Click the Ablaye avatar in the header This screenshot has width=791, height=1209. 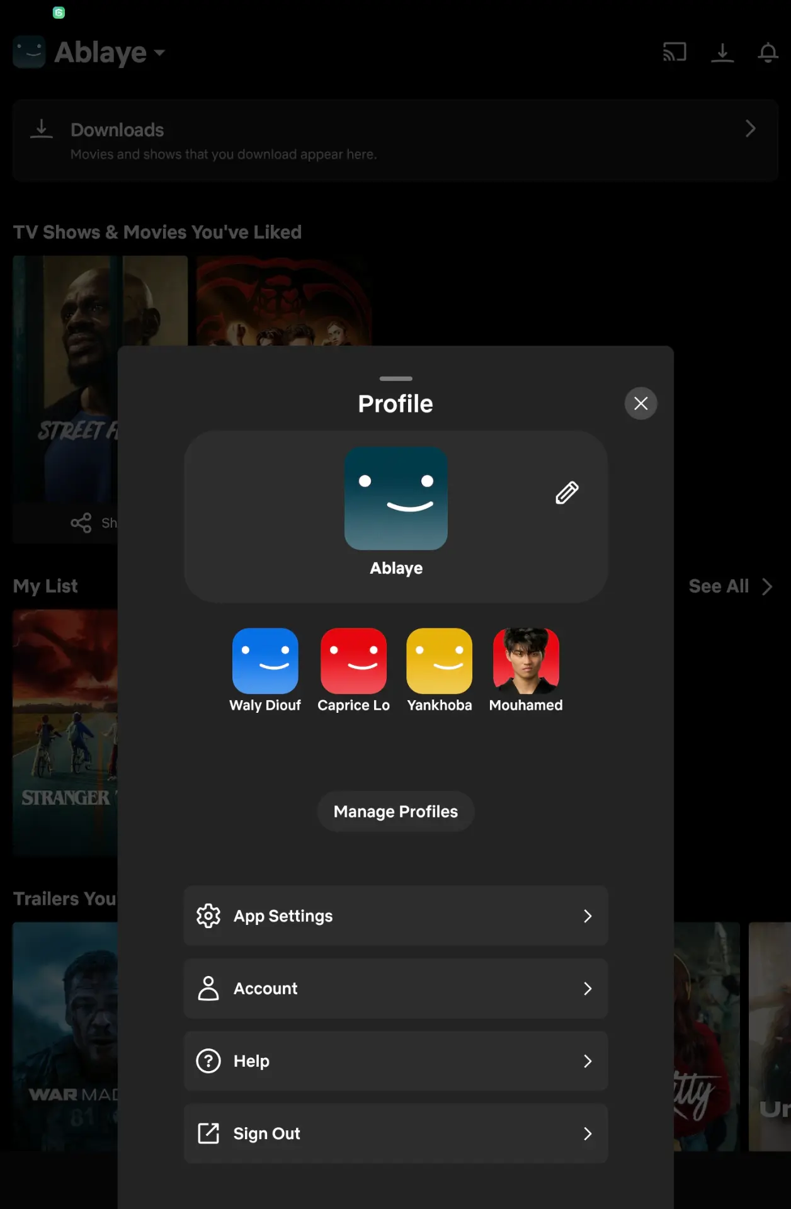(29, 52)
